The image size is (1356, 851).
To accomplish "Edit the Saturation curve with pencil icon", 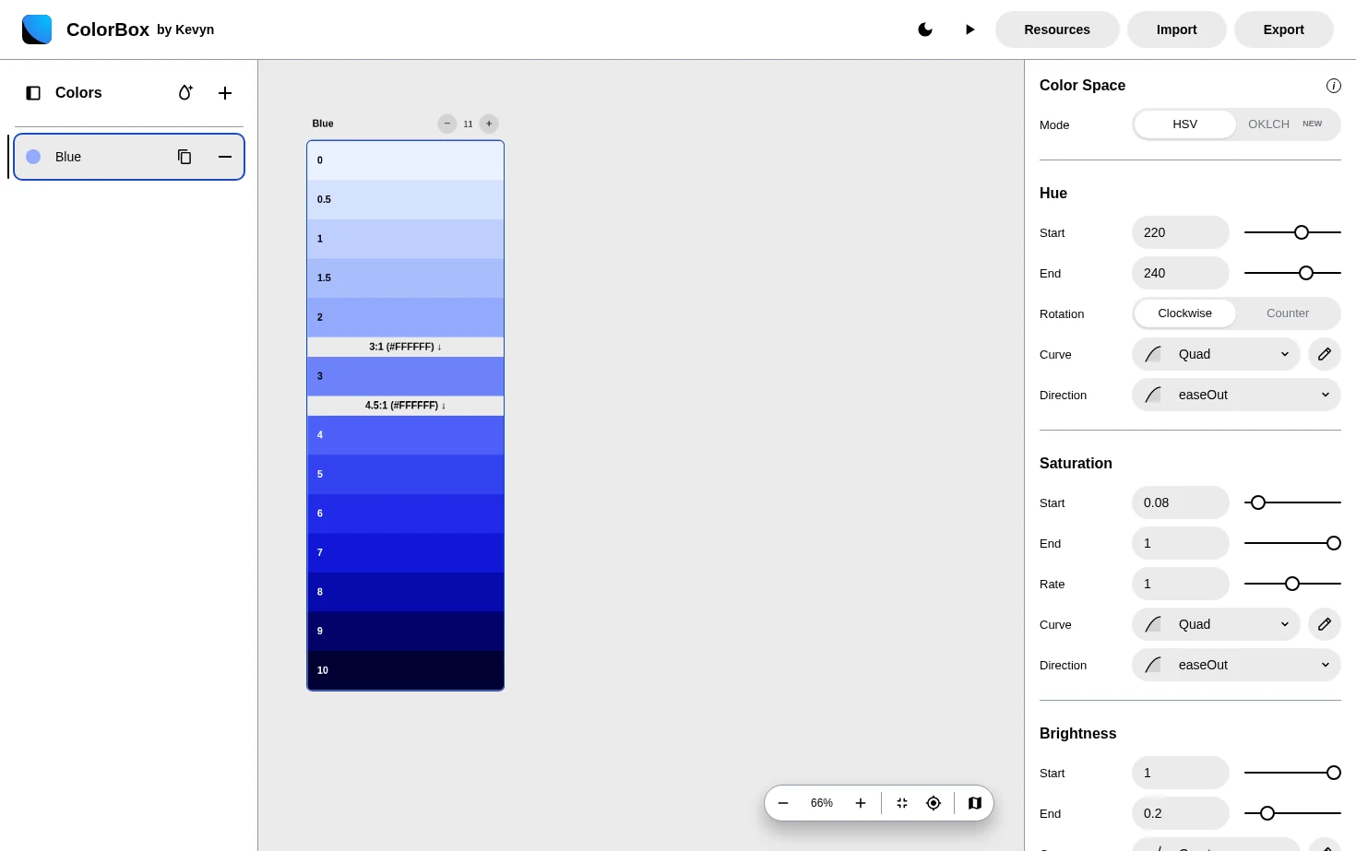I will click(1325, 624).
